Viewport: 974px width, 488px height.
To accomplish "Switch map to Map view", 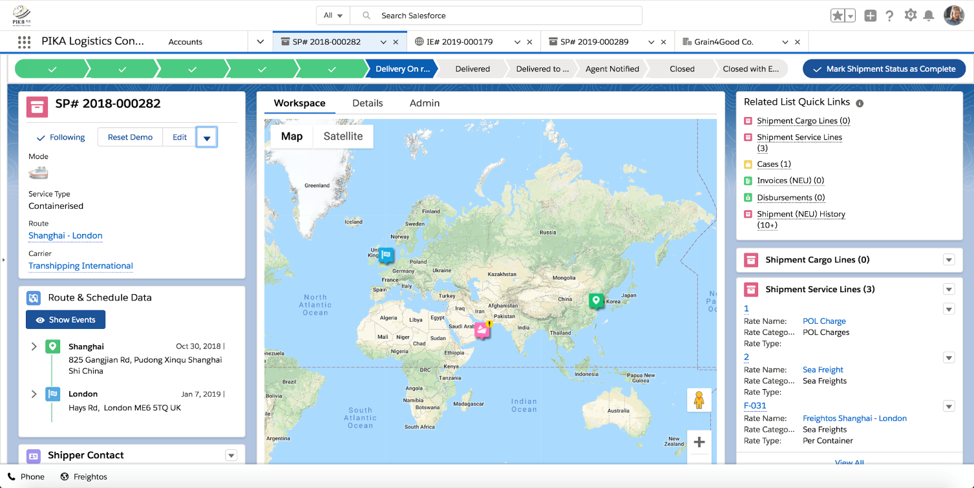I will pyautogui.click(x=291, y=136).
